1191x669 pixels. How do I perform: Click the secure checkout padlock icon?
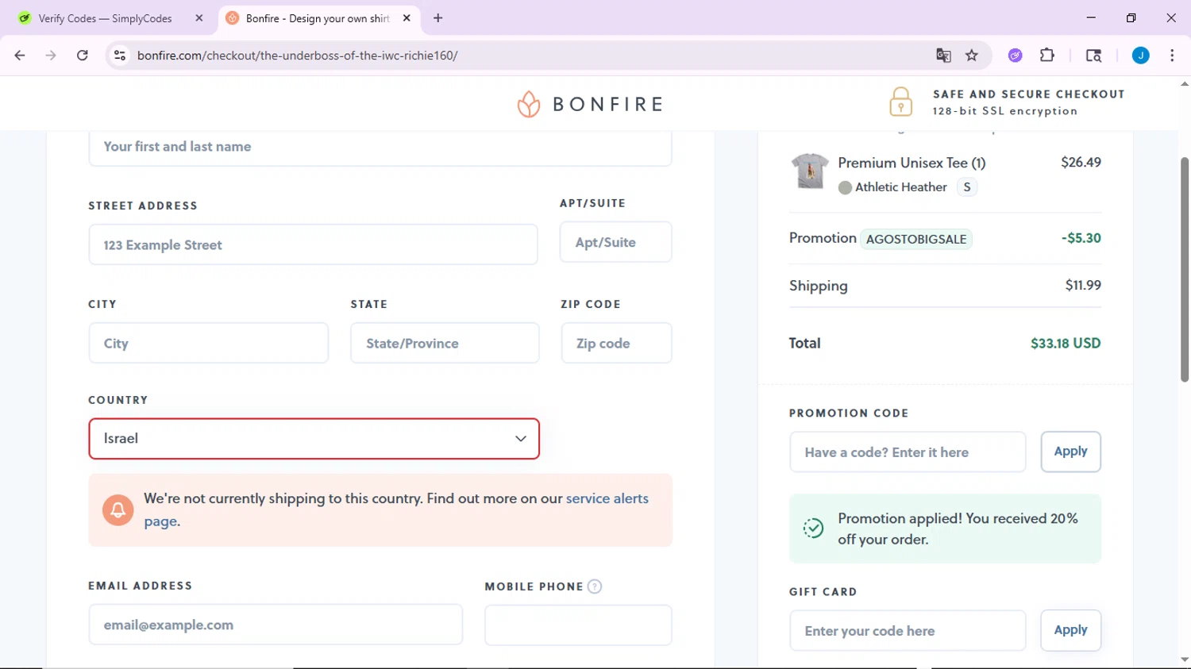900,102
